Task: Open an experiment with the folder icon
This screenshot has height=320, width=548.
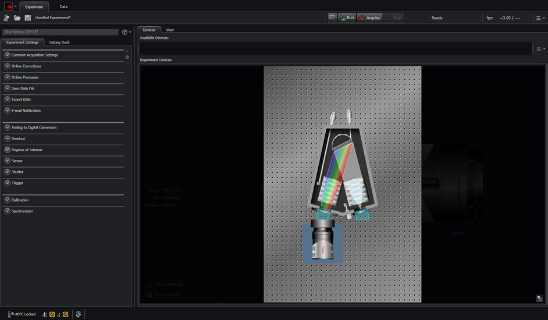Action: click(x=17, y=18)
